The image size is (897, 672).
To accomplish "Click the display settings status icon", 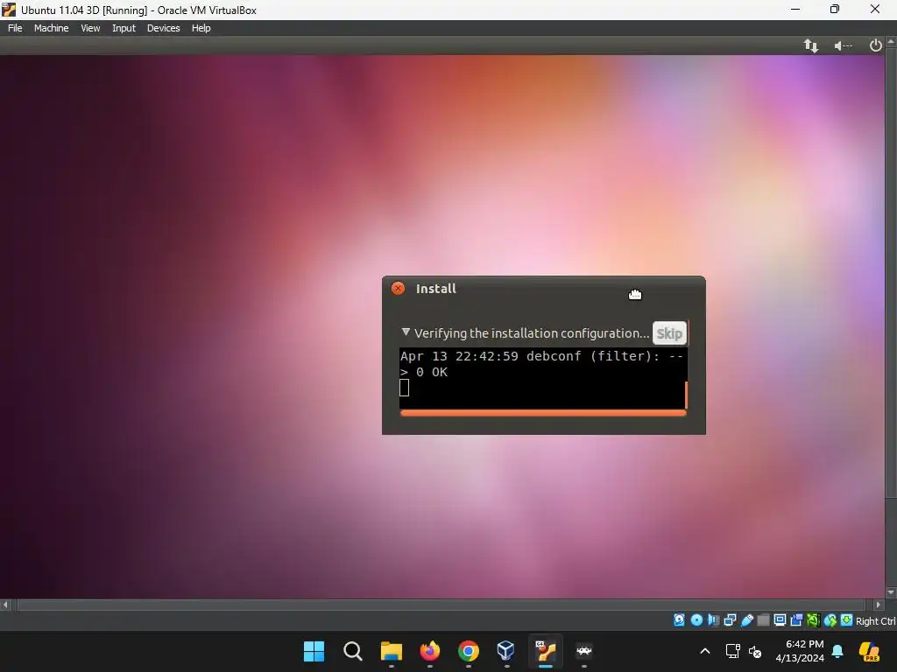I will coord(780,620).
